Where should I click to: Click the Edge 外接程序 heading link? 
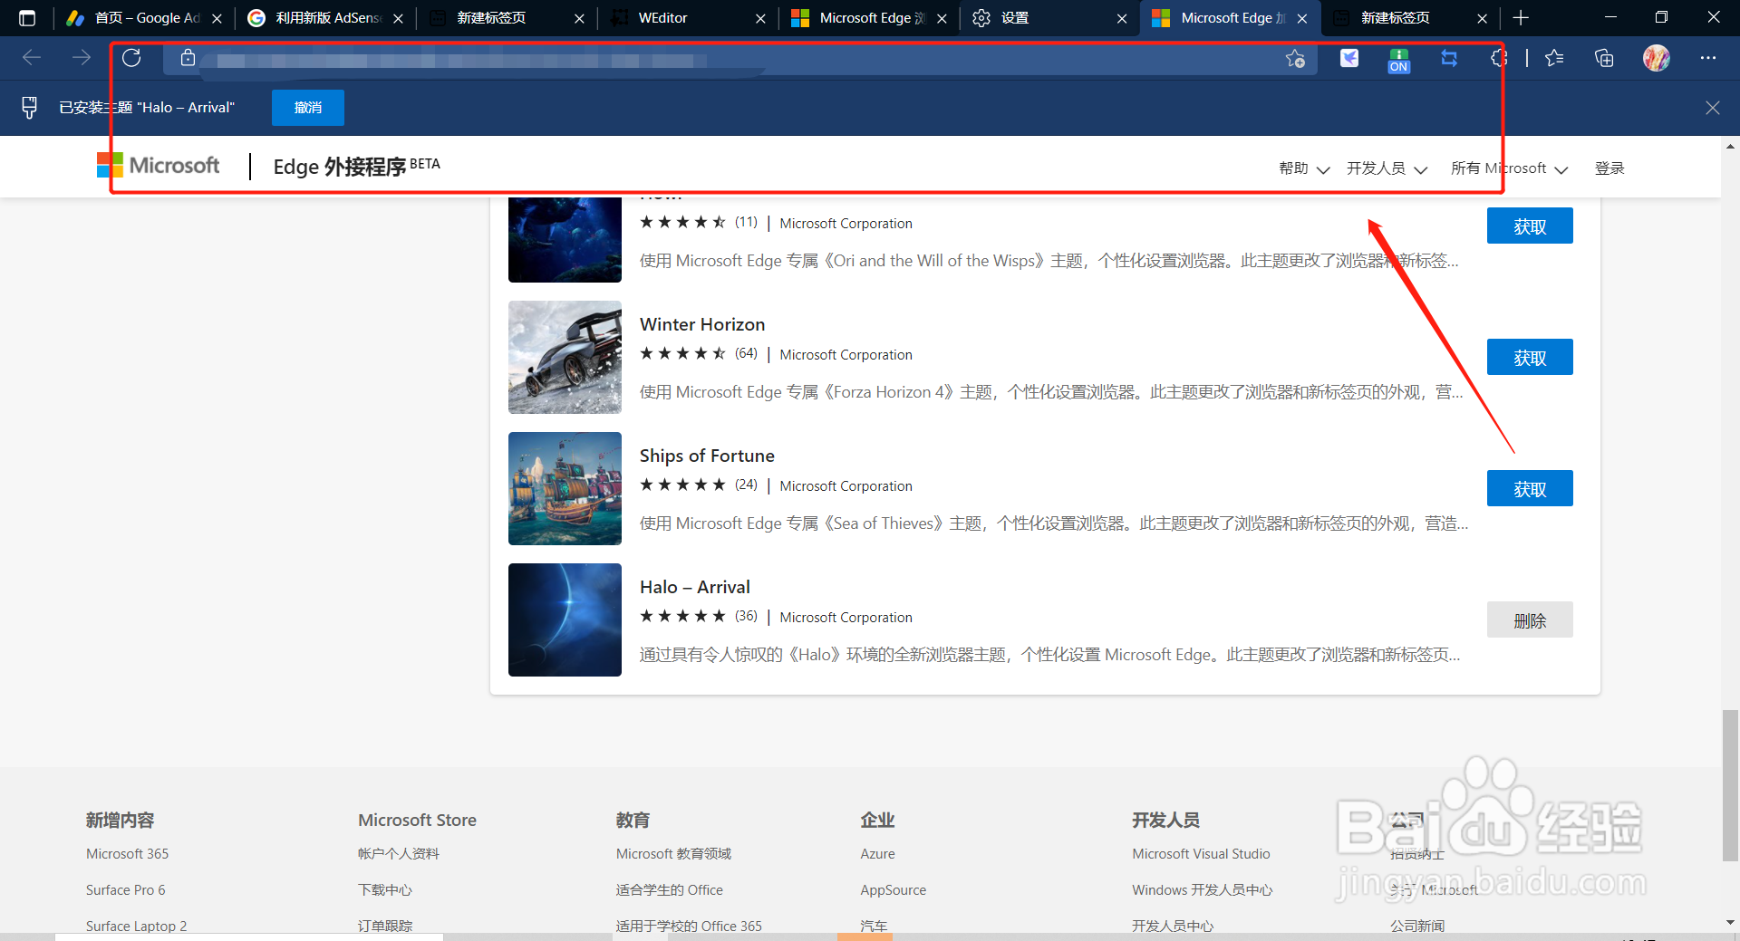pos(356,167)
